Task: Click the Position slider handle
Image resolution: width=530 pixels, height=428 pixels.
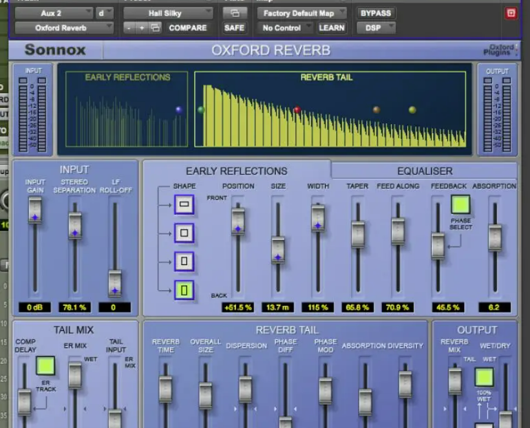Action: 238,222
